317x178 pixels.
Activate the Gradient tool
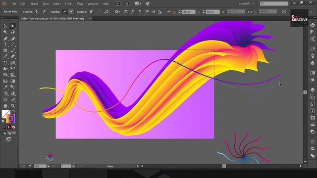click(x=13, y=81)
